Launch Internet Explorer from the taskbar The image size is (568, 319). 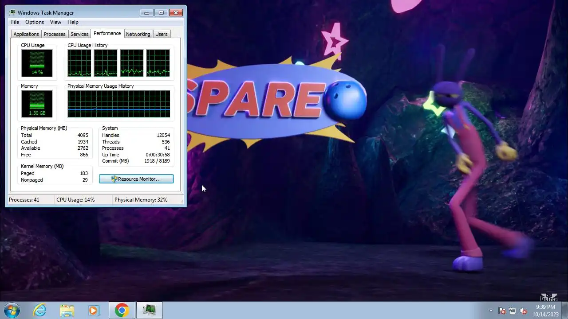[40, 310]
